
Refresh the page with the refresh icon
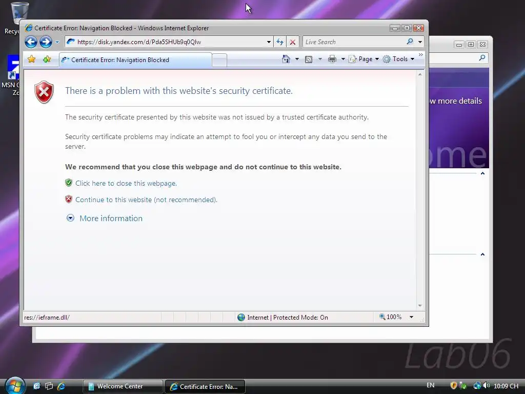click(280, 42)
